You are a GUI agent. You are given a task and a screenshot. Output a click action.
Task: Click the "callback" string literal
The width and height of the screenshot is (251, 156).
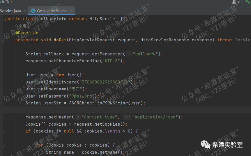[x=145, y=54]
